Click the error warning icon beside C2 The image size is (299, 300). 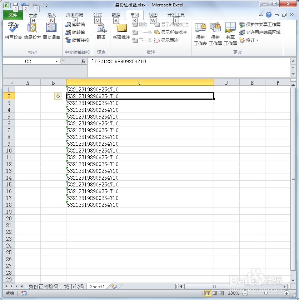[x=58, y=96]
